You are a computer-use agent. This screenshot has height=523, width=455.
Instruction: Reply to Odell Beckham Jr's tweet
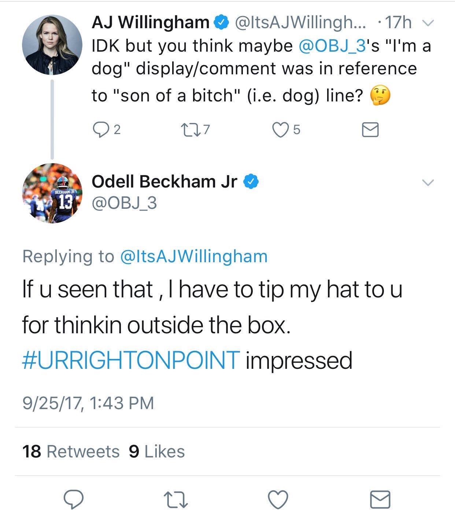[x=74, y=498]
